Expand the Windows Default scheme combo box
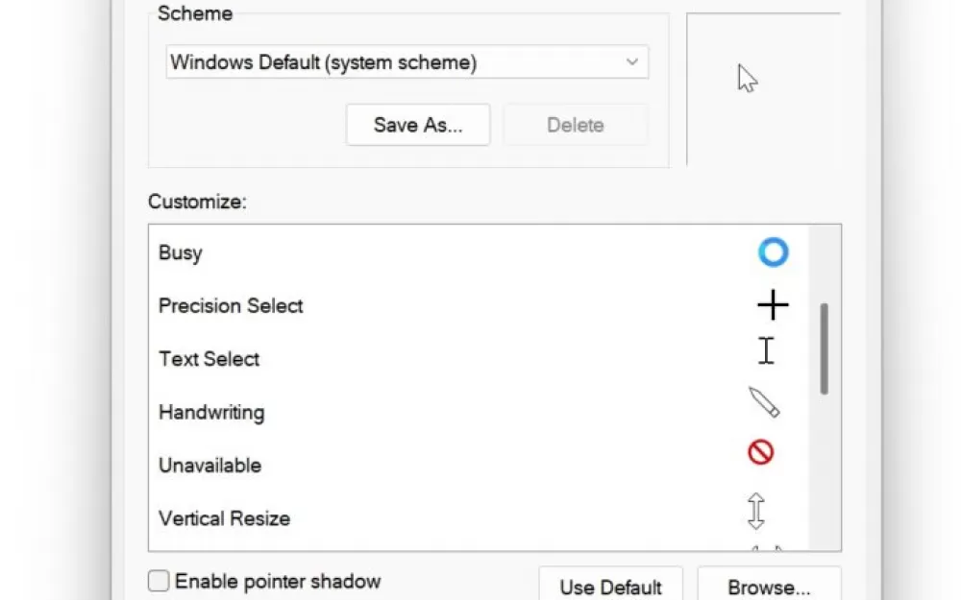 point(407,61)
